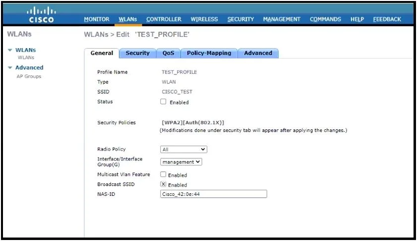Uncheck the Broadcast SSID checkbox
This screenshot has width=417, height=241.
[x=163, y=184]
